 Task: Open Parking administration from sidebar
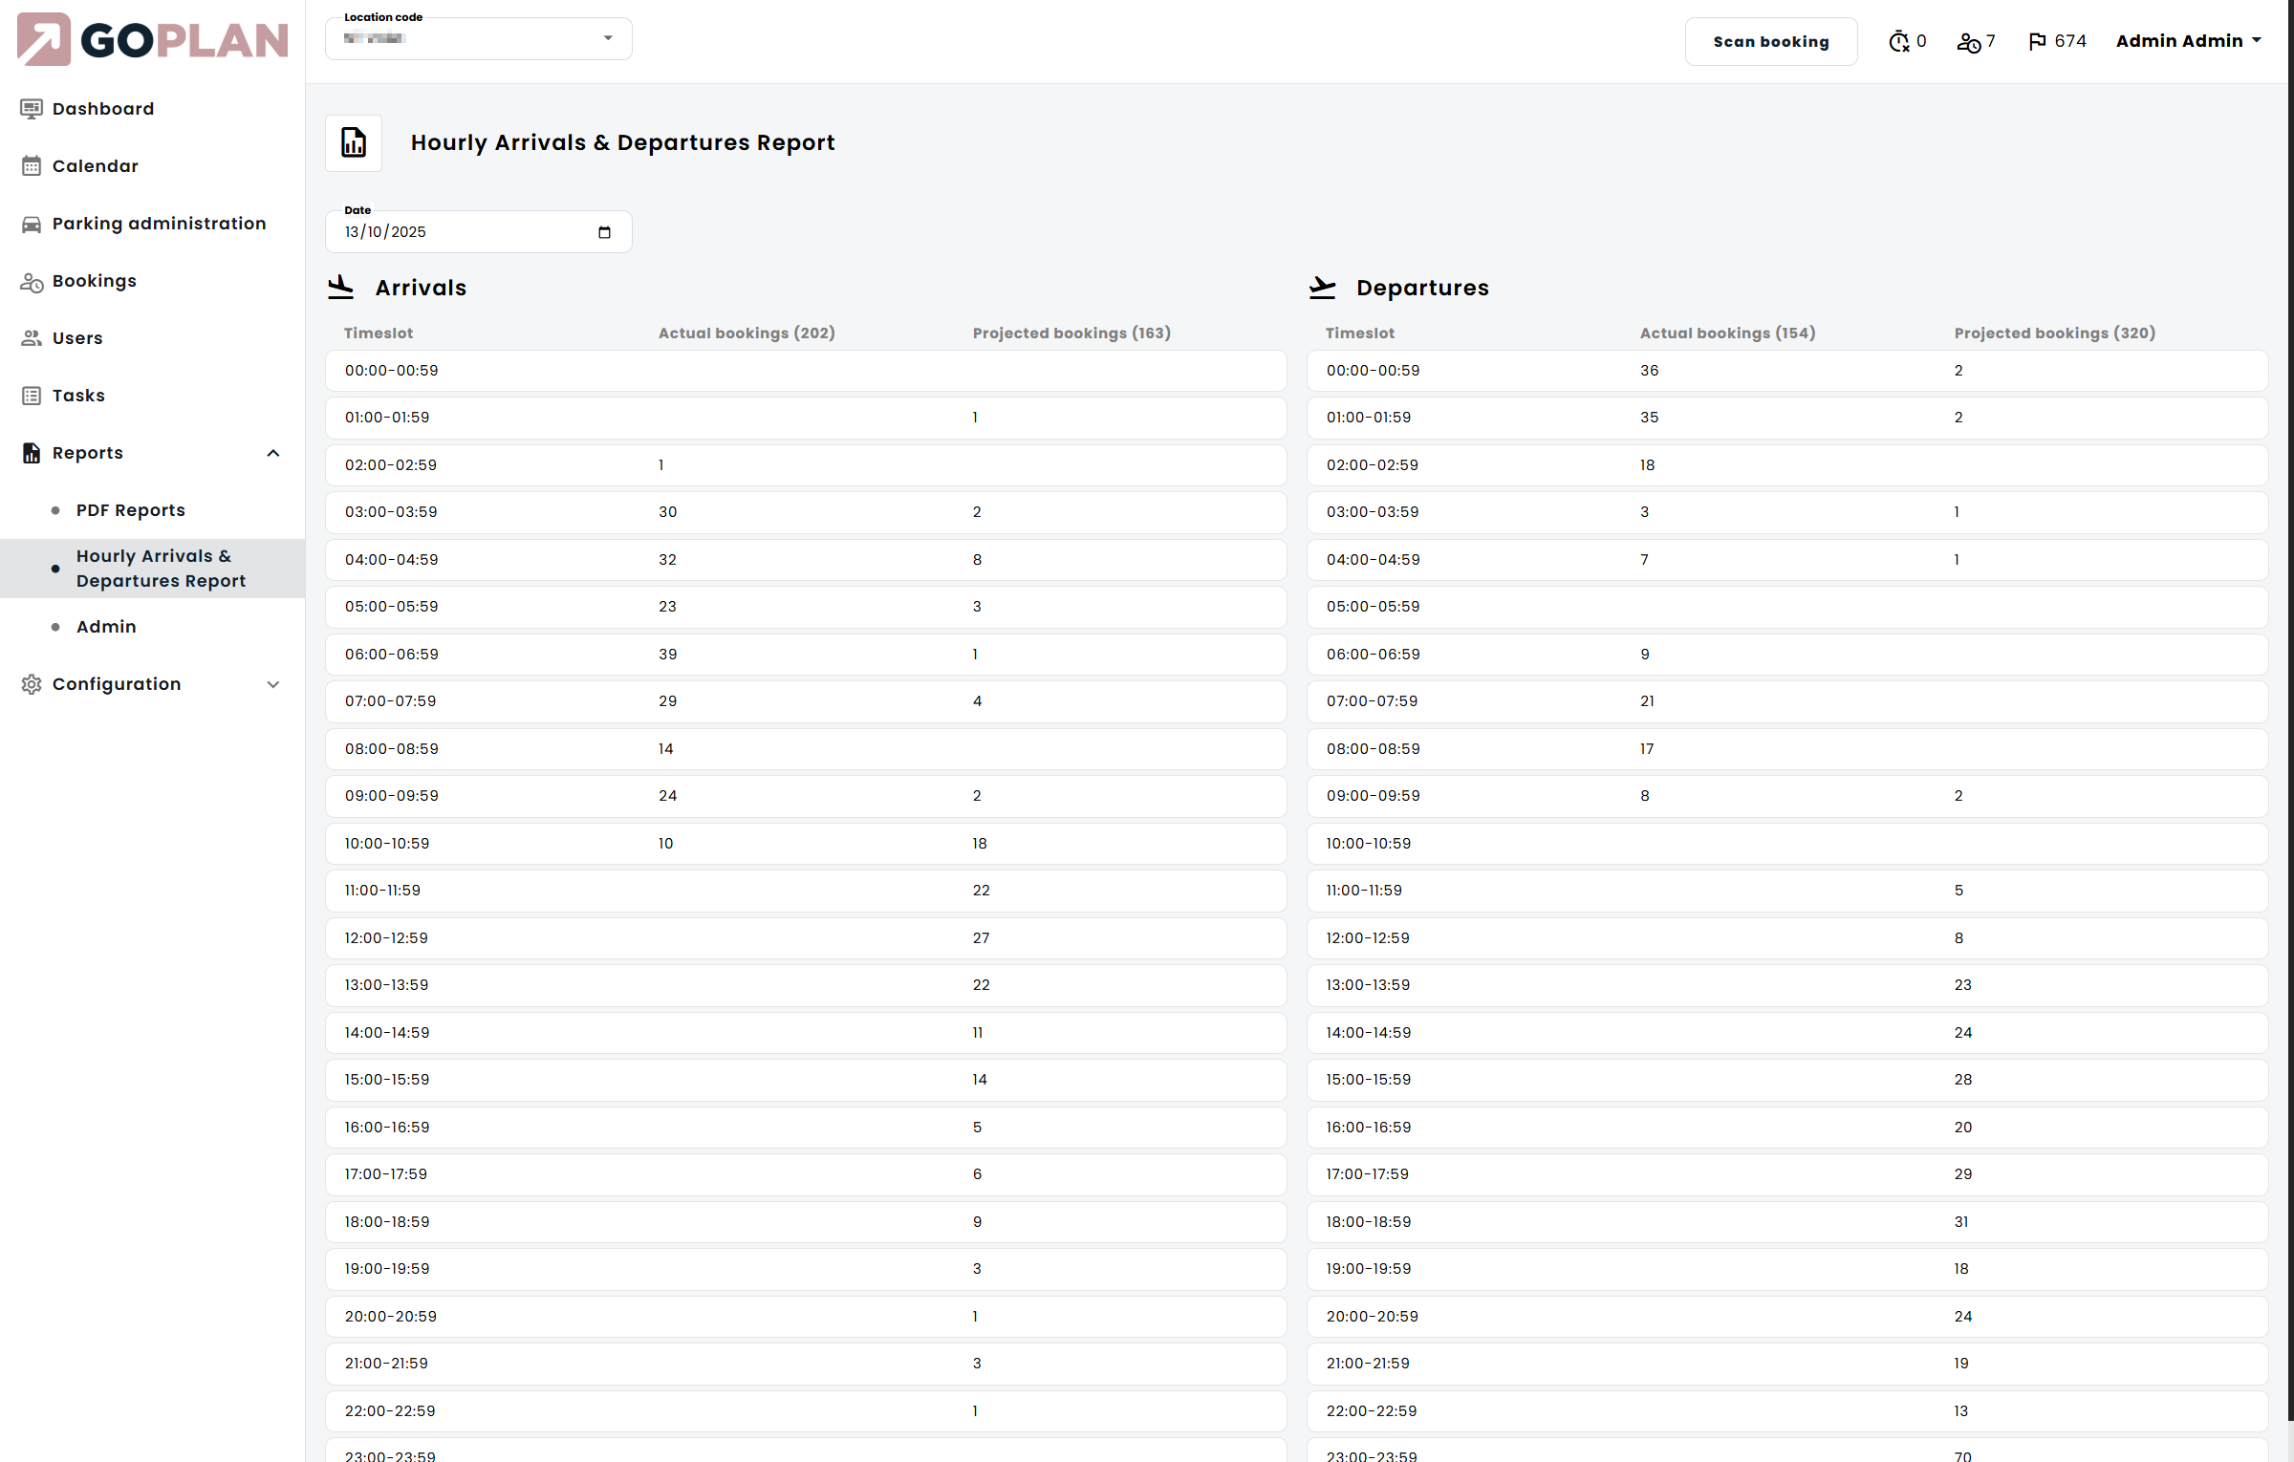pos(159,224)
